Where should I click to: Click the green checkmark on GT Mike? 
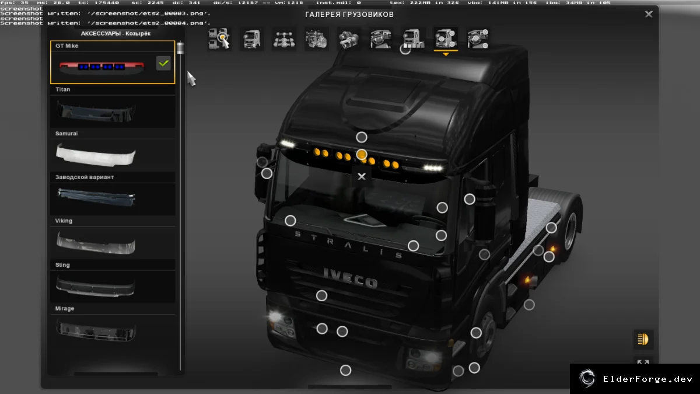163,63
